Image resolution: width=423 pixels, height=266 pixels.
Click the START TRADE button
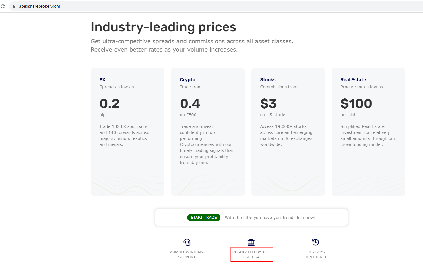coord(204,218)
